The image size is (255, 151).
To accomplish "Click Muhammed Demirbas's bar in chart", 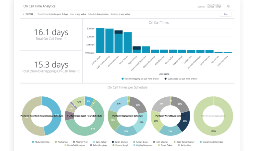I will (146, 50).
